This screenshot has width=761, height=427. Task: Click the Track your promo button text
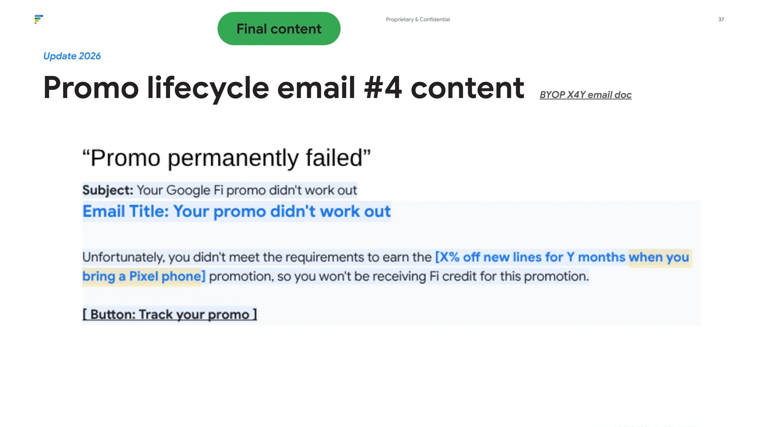[170, 314]
